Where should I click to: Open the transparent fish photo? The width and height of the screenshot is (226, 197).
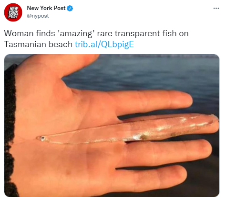point(112,126)
